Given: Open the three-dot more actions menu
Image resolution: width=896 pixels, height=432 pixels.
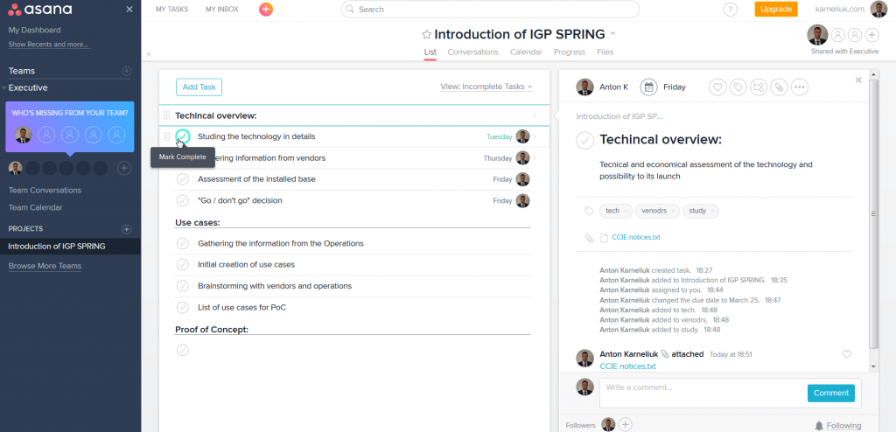Looking at the screenshot, I should [800, 87].
